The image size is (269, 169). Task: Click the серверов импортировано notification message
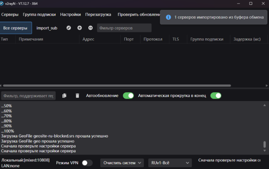click(219, 17)
